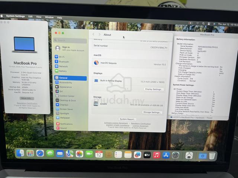238x178 pixels.
Task: Go forward using the right chevron
Action: coord(99,35)
